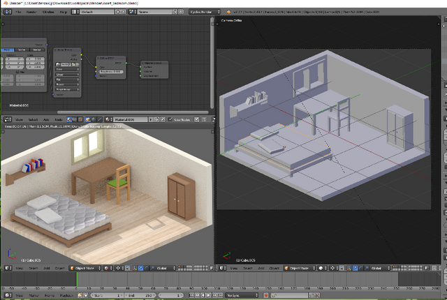The image size is (447, 300).
Task: Open the Help menu
Action: click(x=64, y=12)
